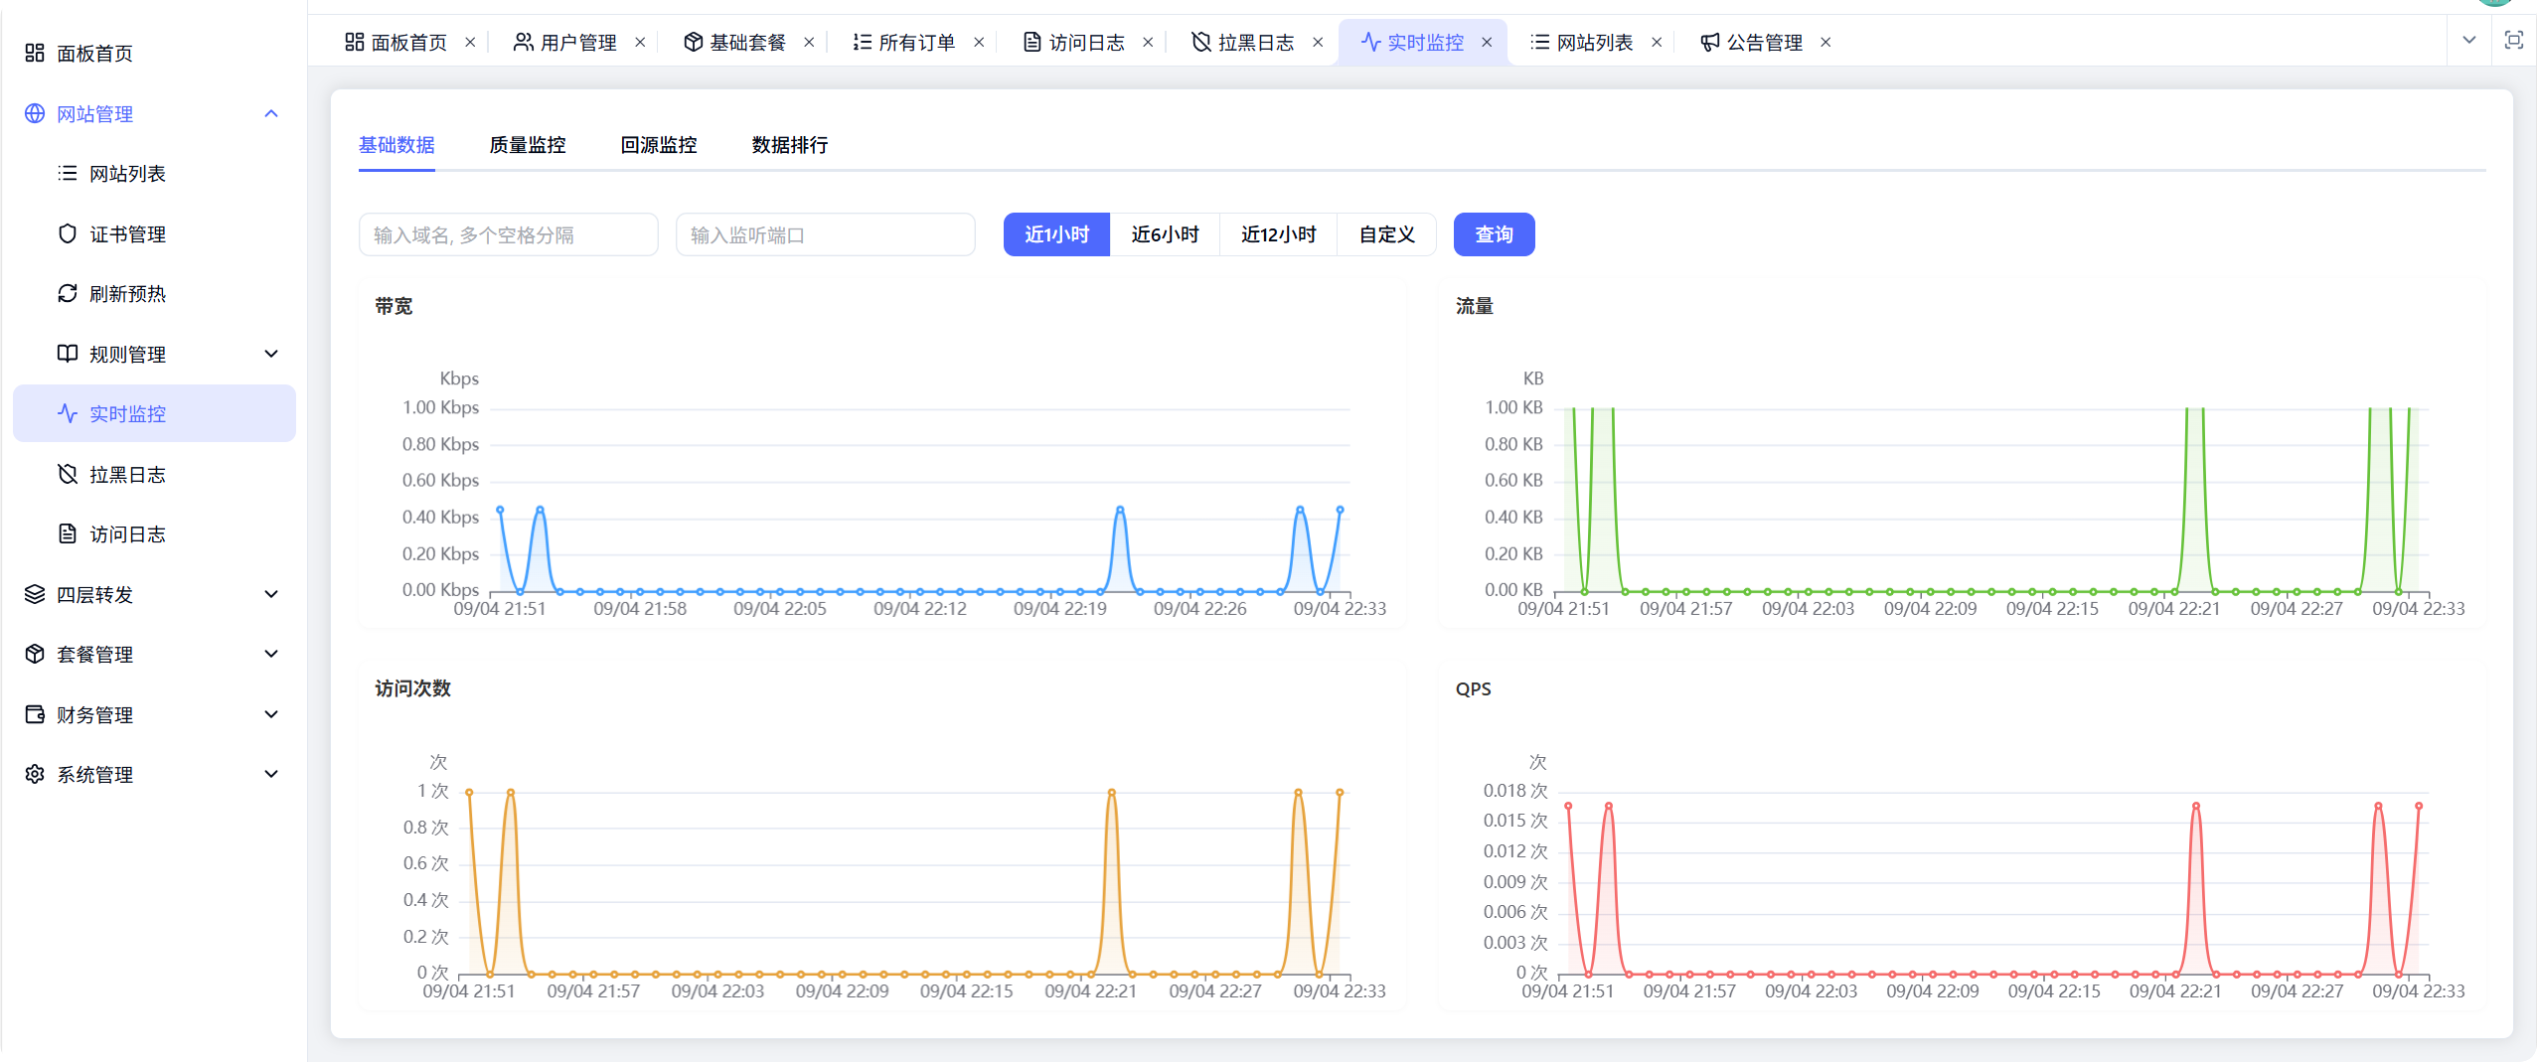Click the refresh icon beside 刷新预热
The image size is (2537, 1062).
click(68, 294)
